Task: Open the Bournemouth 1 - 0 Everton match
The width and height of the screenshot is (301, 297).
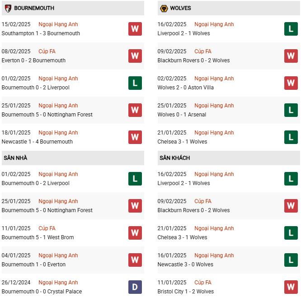Action: click(x=33, y=265)
